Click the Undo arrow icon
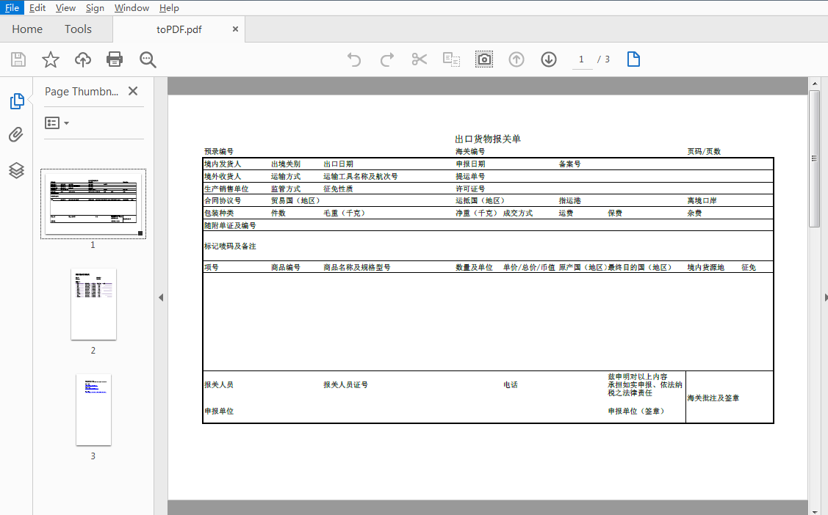The image size is (828, 515). coord(354,59)
